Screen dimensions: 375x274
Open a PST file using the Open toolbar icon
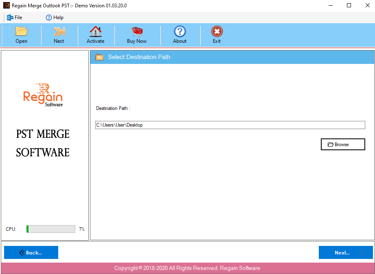coord(21,35)
